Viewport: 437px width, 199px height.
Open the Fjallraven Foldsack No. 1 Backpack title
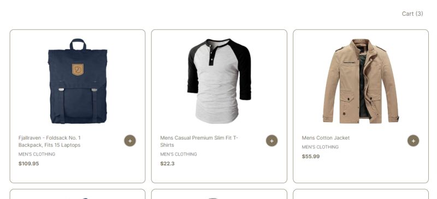50,141
